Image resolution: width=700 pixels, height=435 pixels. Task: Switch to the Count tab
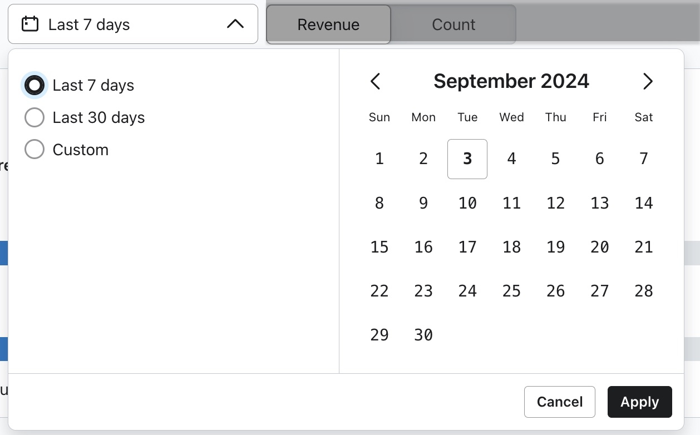(453, 24)
